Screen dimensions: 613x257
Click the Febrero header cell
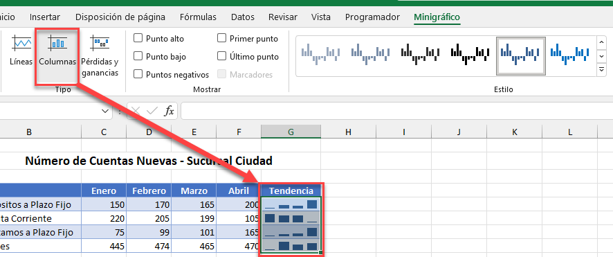coord(149,190)
